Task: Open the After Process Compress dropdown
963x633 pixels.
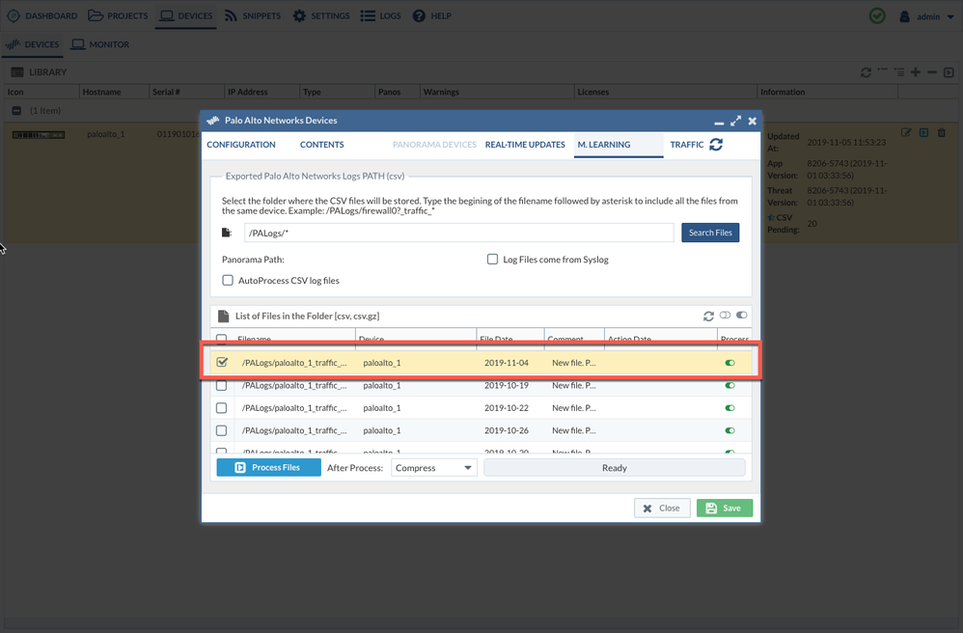Action: click(434, 468)
